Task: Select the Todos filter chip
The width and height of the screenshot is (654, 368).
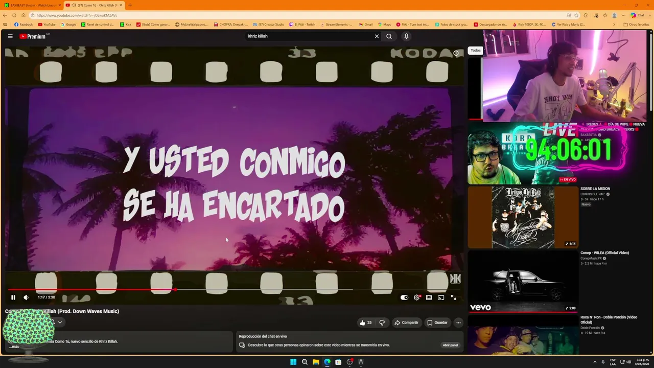Action: pos(476,50)
